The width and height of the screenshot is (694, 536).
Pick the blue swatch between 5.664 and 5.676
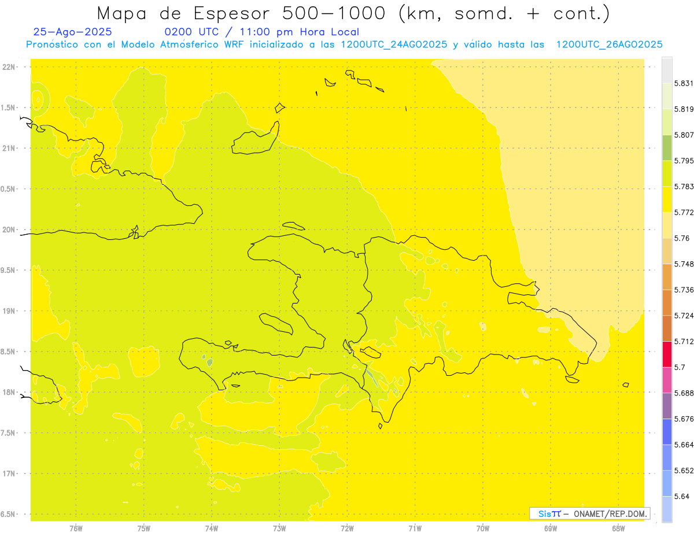667,432
